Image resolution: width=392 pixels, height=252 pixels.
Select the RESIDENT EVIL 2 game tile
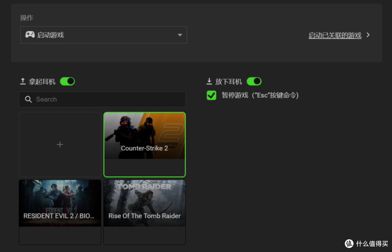point(60,212)
